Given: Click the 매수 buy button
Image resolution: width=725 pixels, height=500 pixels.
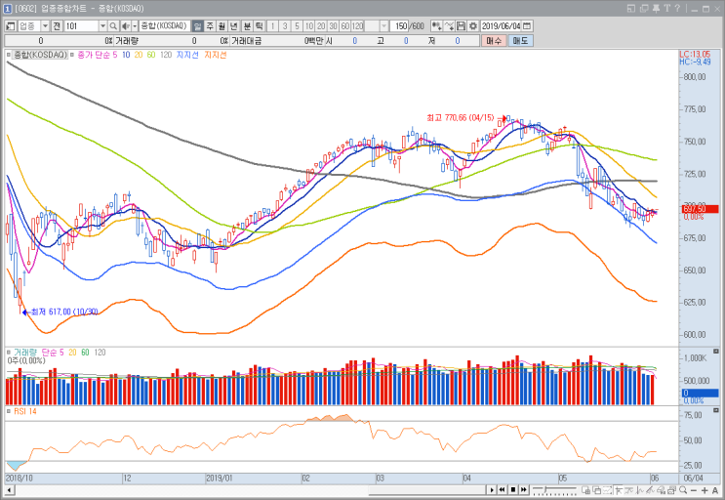Looking at the screenshot, I should click(x=494, y=41).
